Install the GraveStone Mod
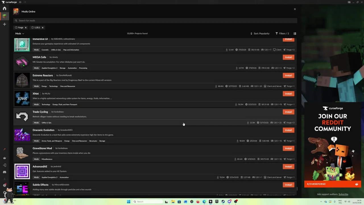364x205 pixels. click(x=288, y=148)
